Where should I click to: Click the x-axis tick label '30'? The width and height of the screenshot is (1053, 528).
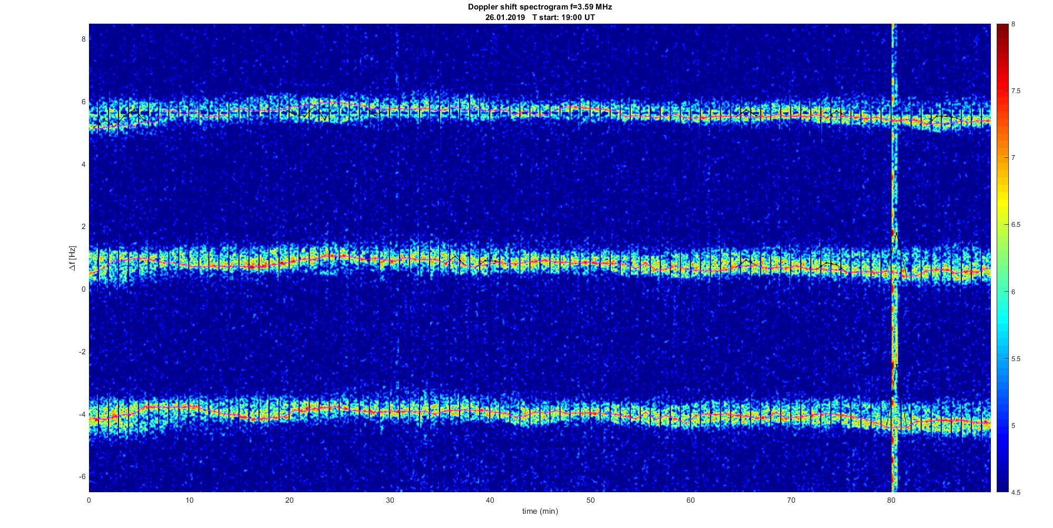tap(390, 501)
